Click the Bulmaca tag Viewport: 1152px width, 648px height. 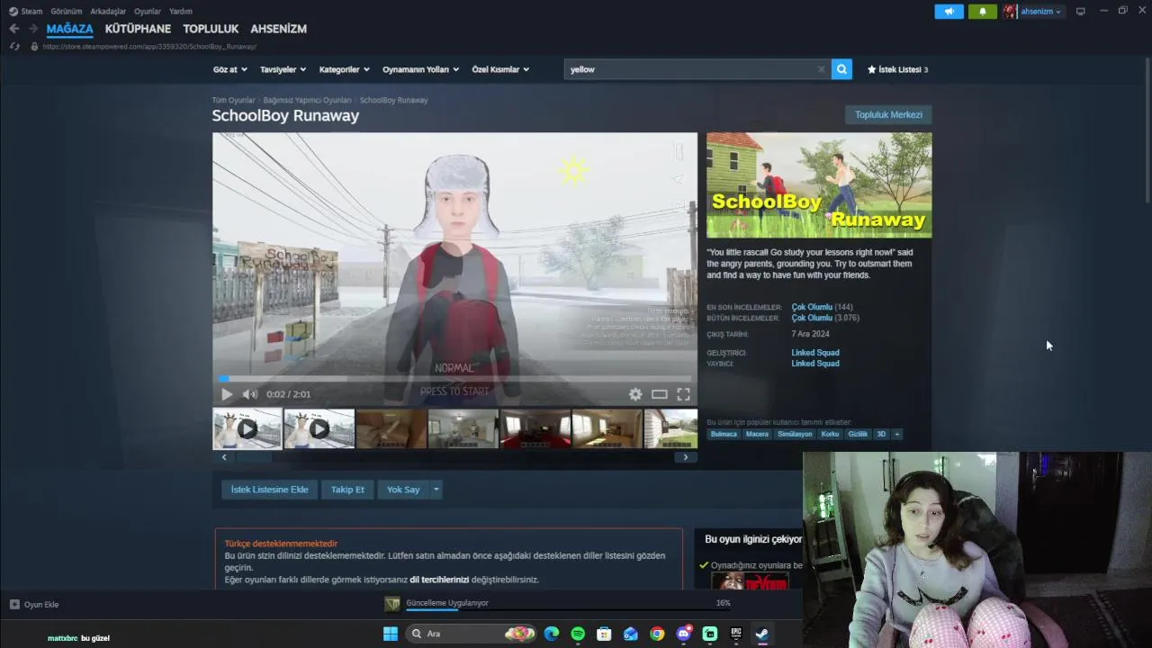click(x=724, y=434)
